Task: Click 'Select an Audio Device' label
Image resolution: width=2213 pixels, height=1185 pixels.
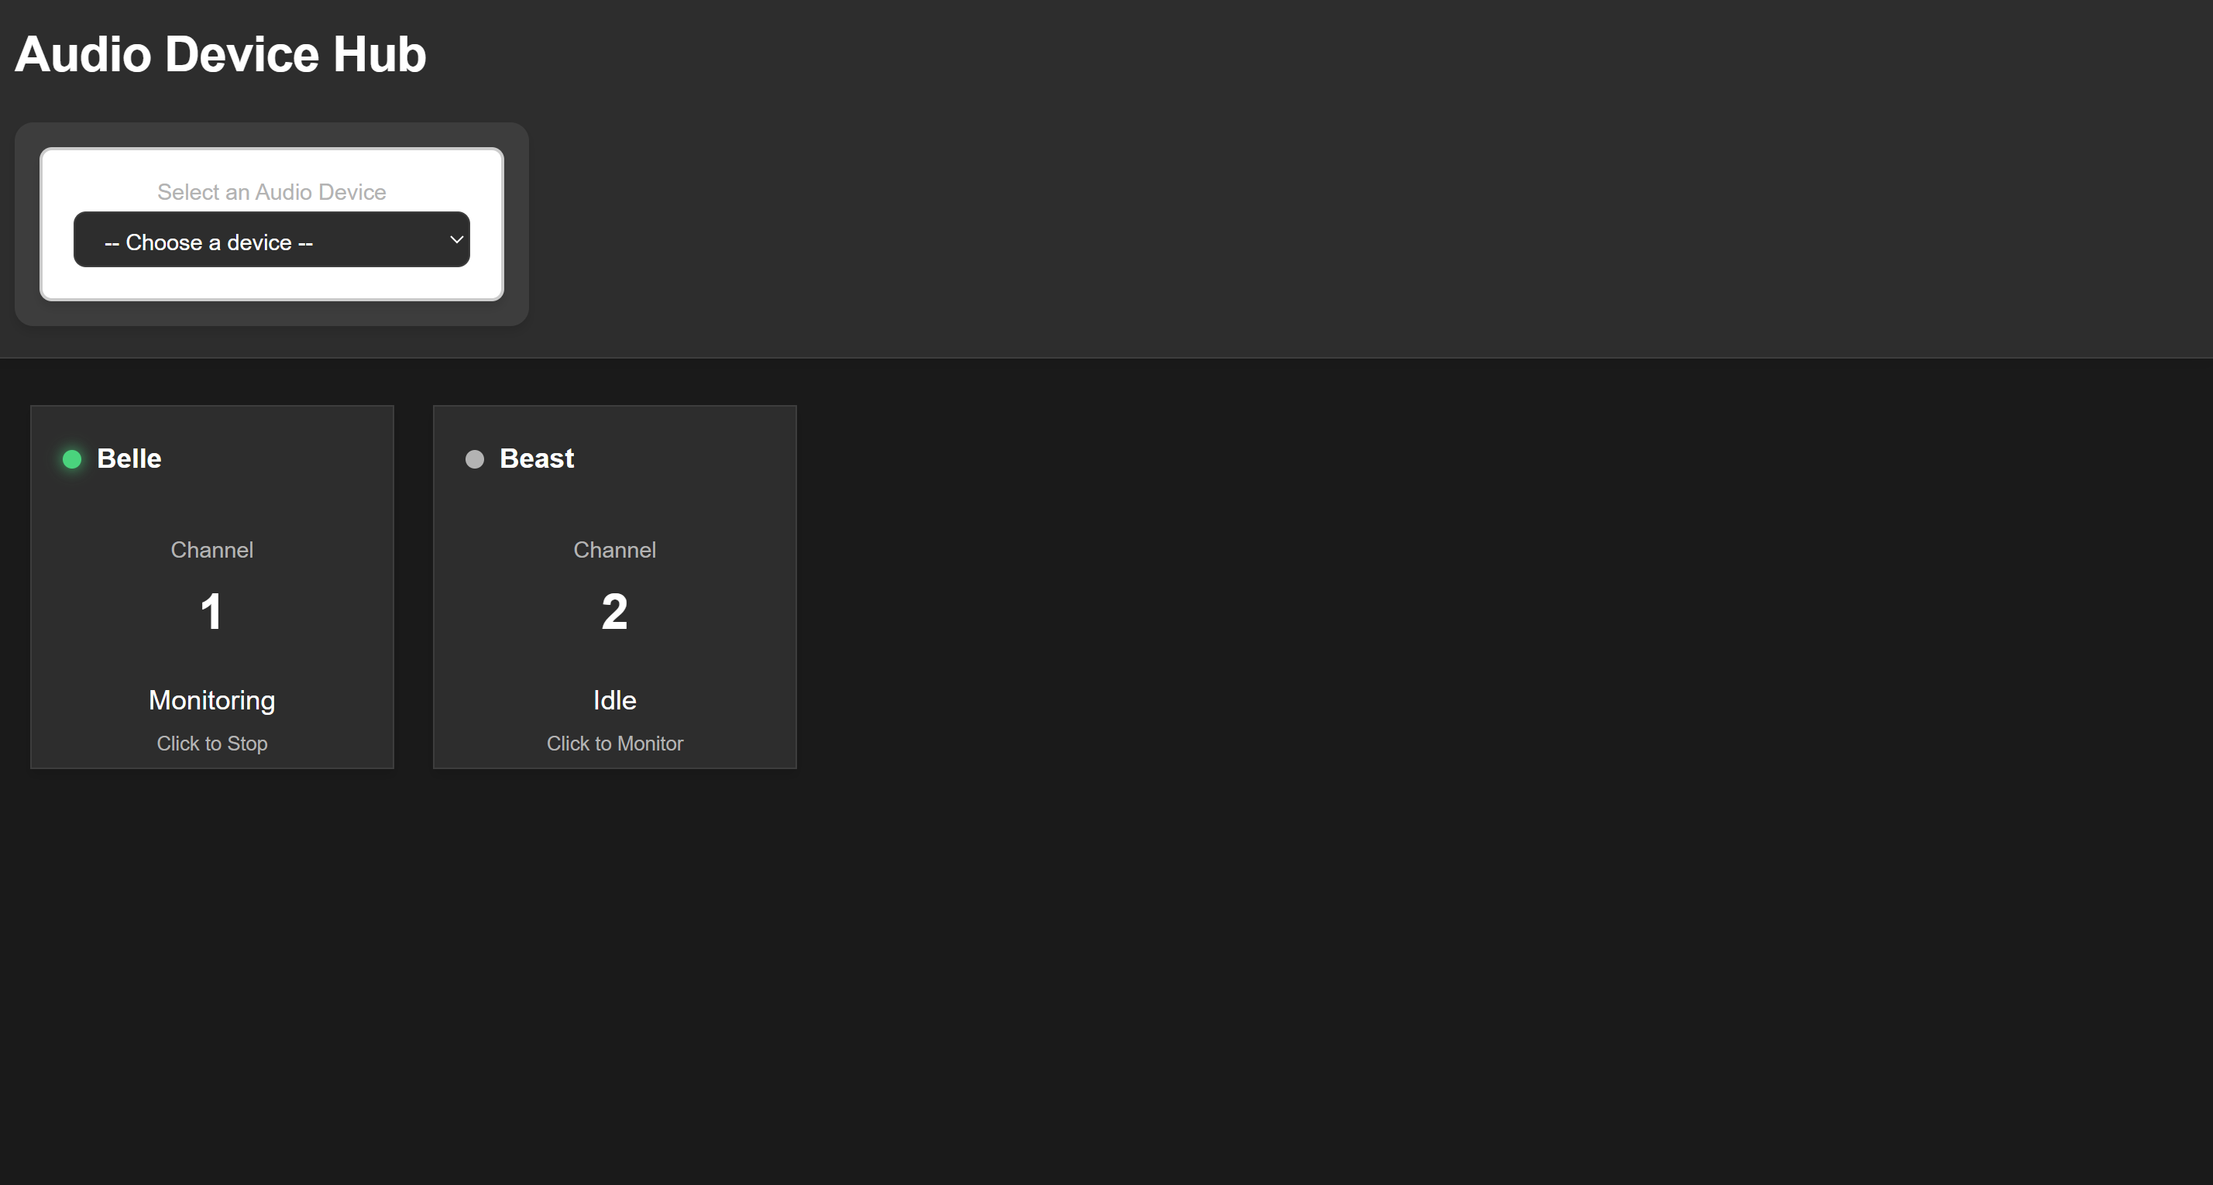Action: 271,191
